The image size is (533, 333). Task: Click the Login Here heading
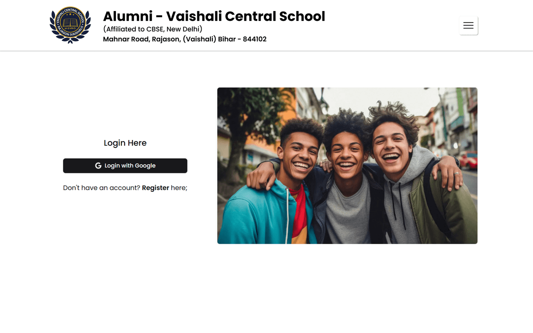point(125,143)
